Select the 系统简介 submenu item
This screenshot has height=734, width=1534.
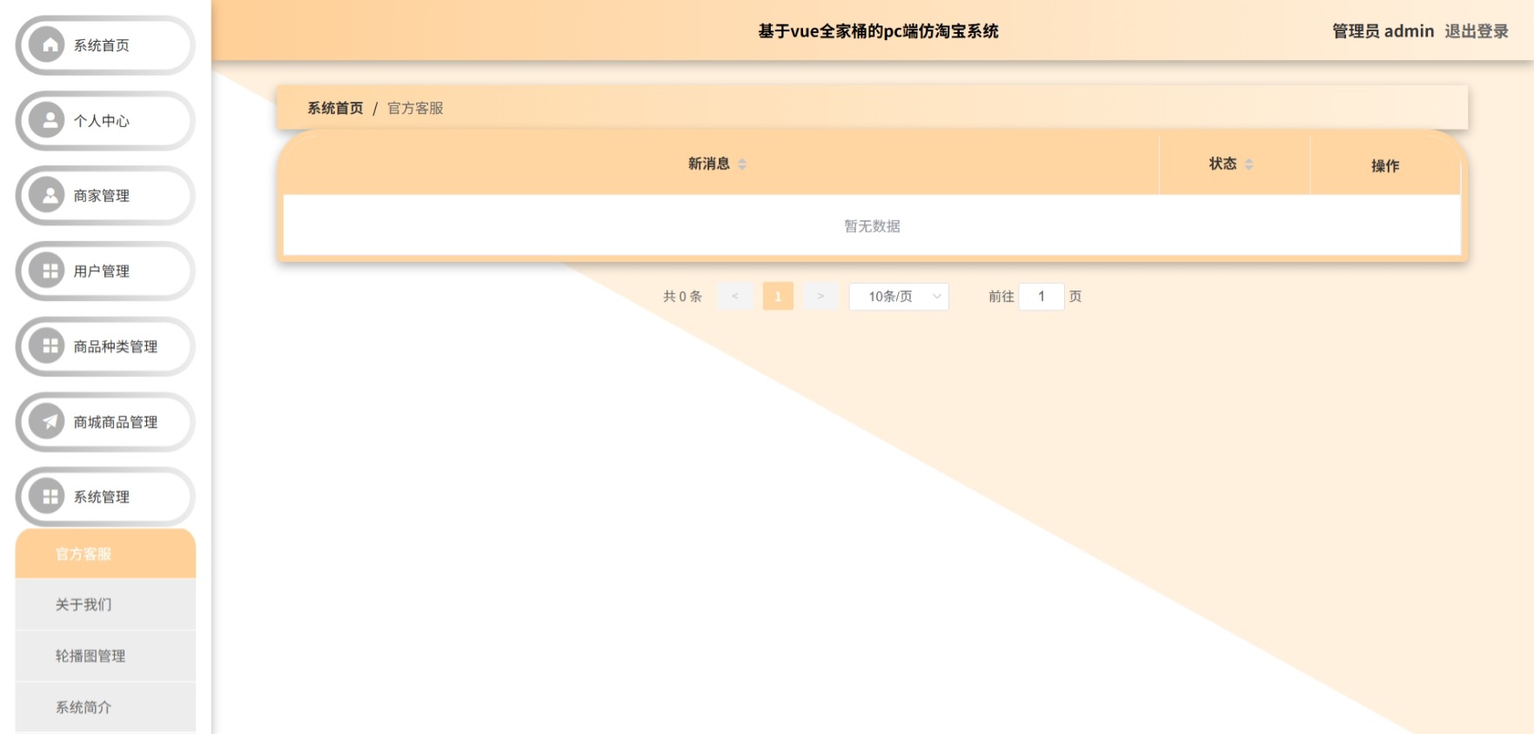[x=105, y=707]
